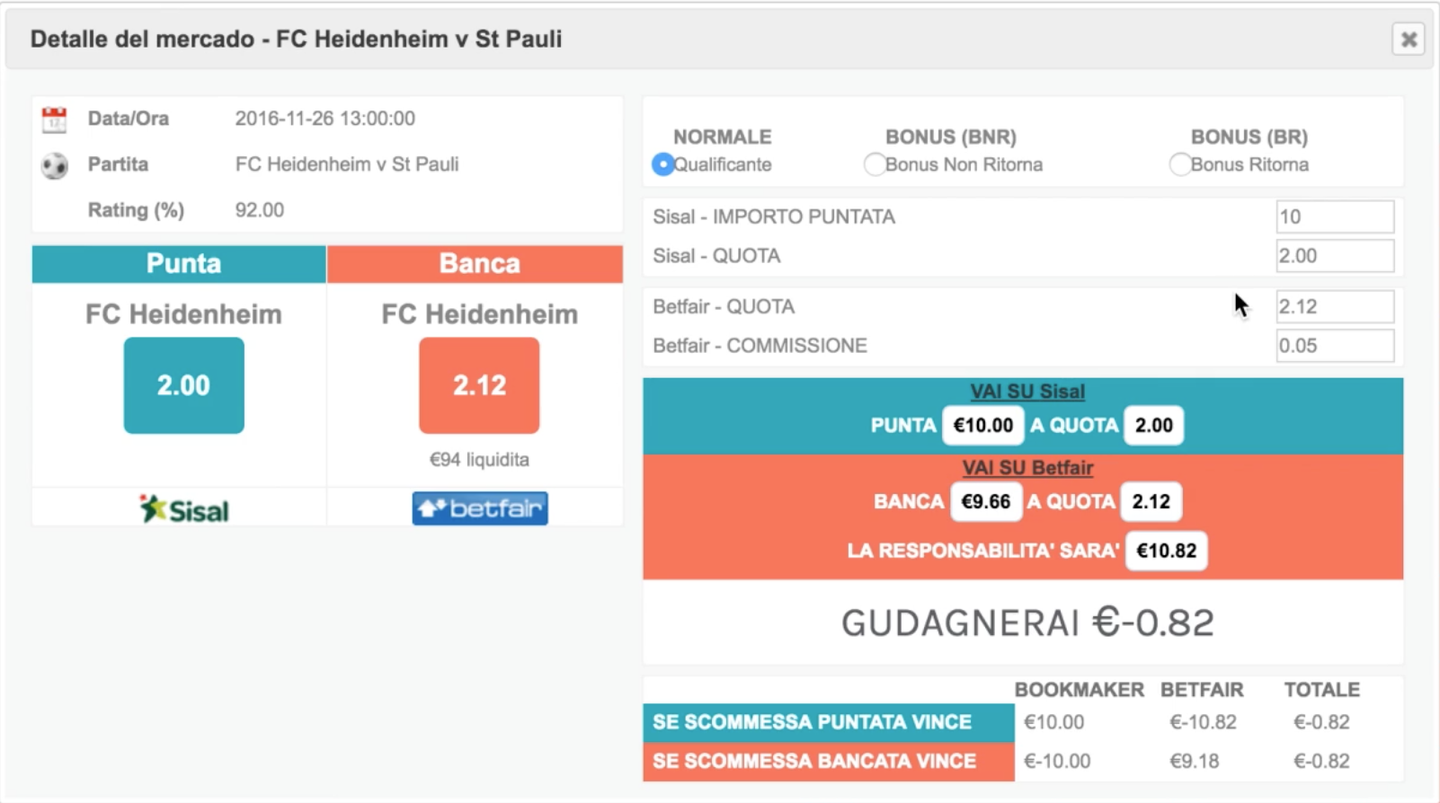1440x803 pixels.
Task: Click the €10.82 responsabilita value box
Action: (1166, 551)
